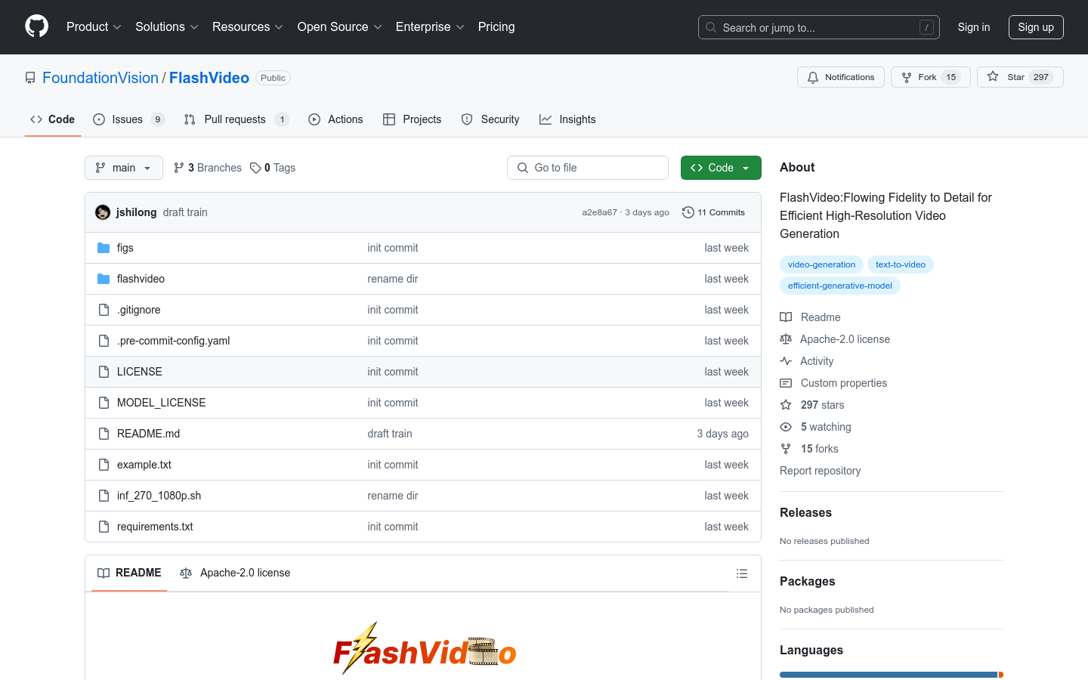Click the Sign in link
The height and width of the screenshot is (680, 1088).
973,27
